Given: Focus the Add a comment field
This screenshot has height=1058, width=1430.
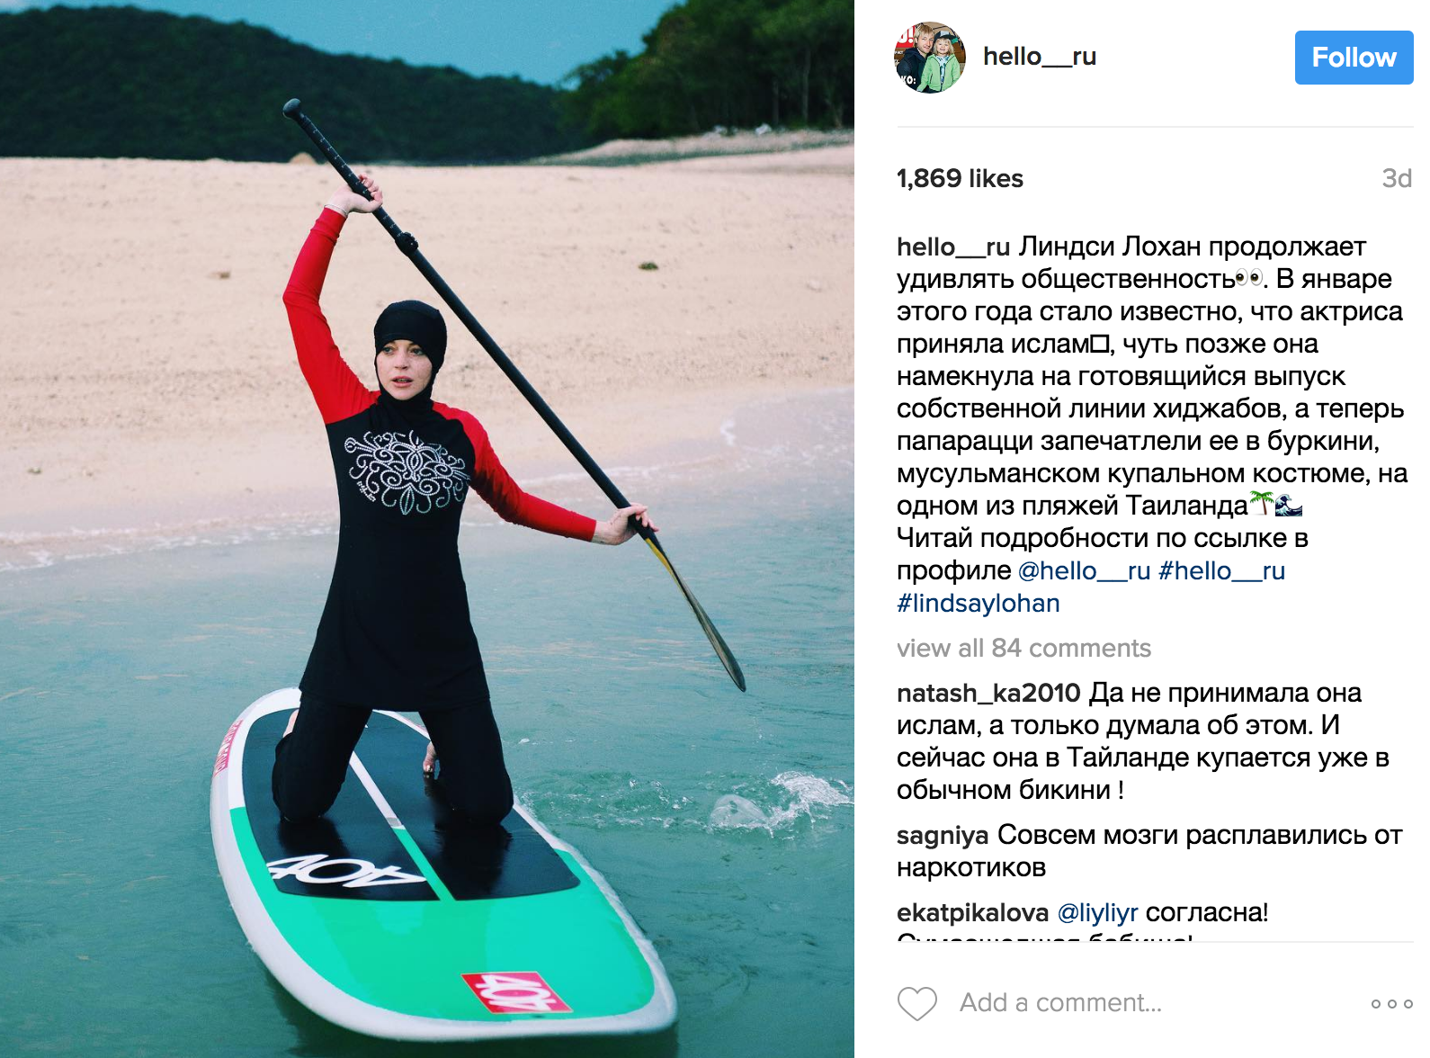Looking at the screenshot, I should click(1060, 1002).
